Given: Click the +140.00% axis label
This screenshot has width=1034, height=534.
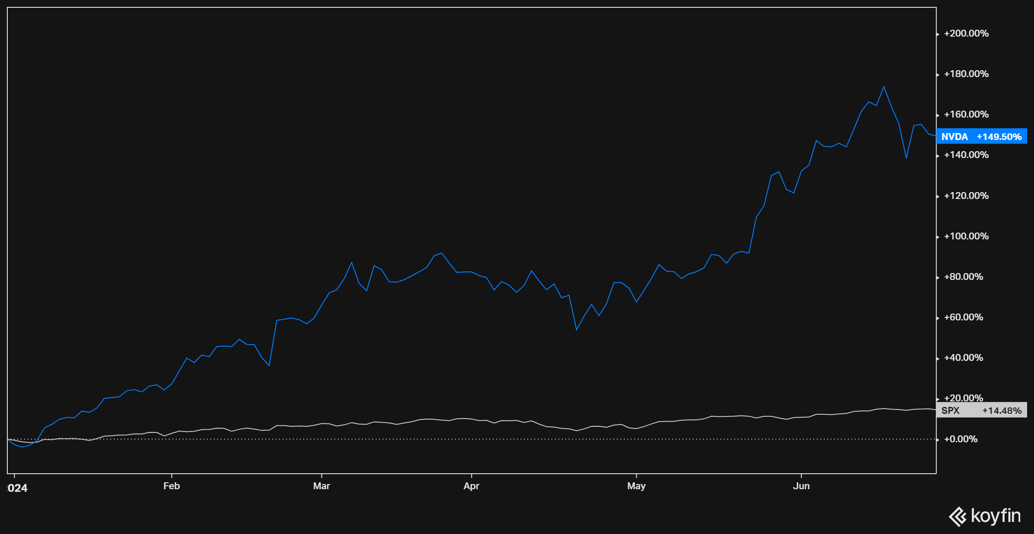Looking at the screenshot, I should click(x=966, y=155).
